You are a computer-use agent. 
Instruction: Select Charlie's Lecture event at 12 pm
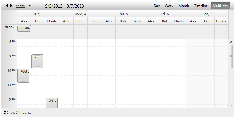click(52, 103)
